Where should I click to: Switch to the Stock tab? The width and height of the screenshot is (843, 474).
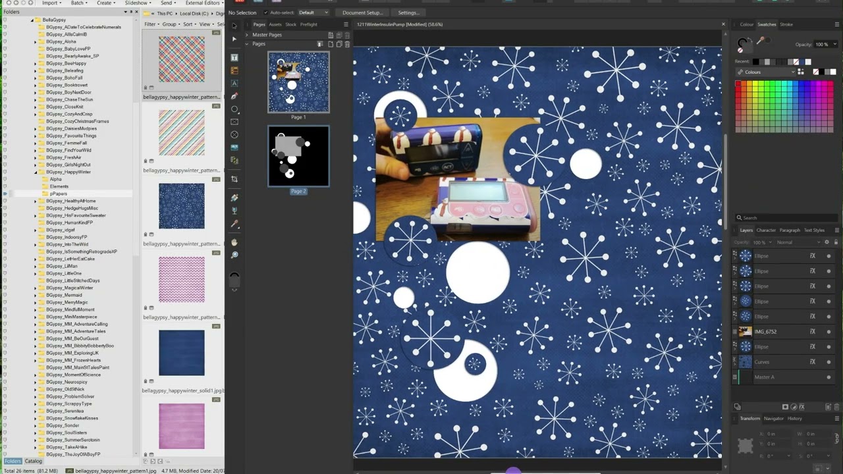pyautogui.click(x=290, y=24)
